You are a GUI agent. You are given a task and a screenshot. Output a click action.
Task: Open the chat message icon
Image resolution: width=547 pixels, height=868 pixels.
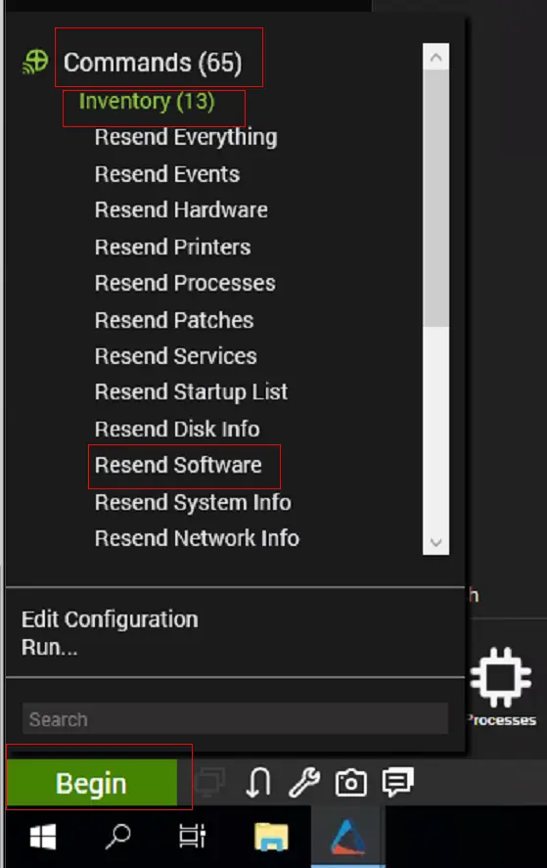click(397, 783)
